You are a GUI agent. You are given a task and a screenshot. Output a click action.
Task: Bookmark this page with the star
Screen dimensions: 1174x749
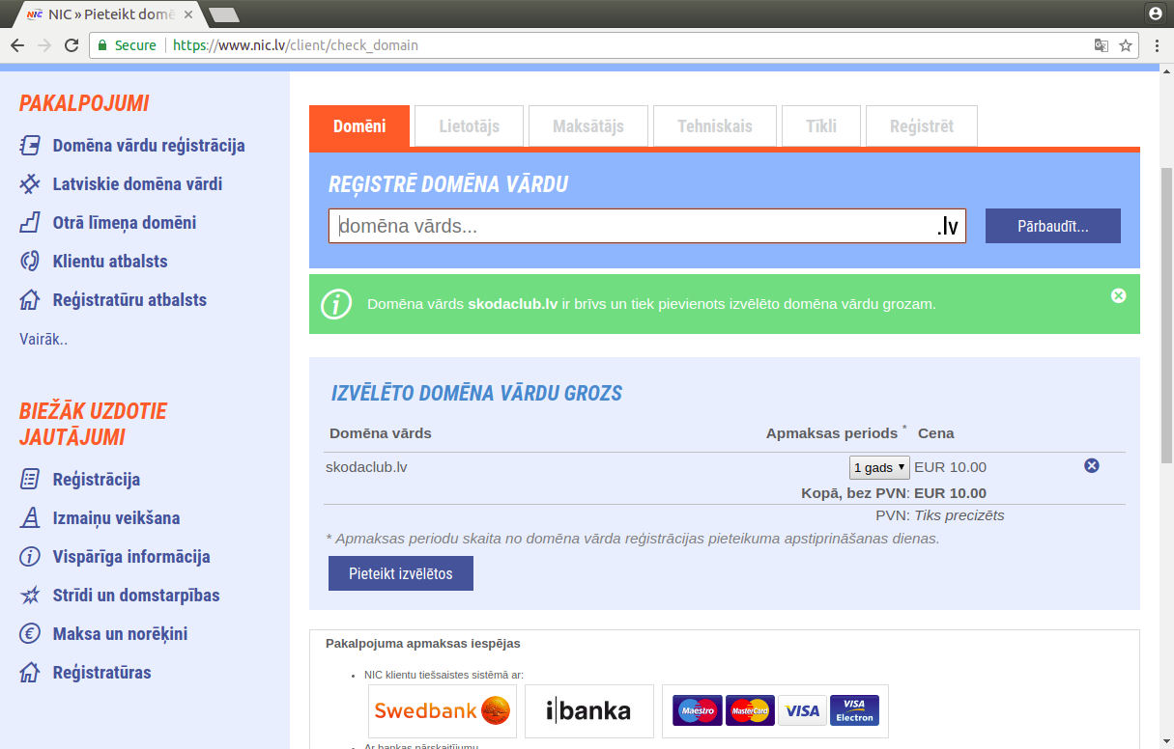[1126, 45]
